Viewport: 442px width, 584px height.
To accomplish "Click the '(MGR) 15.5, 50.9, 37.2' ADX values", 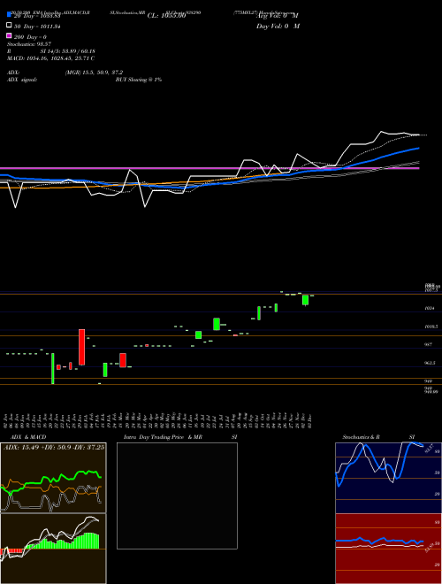I will (94, 73).
